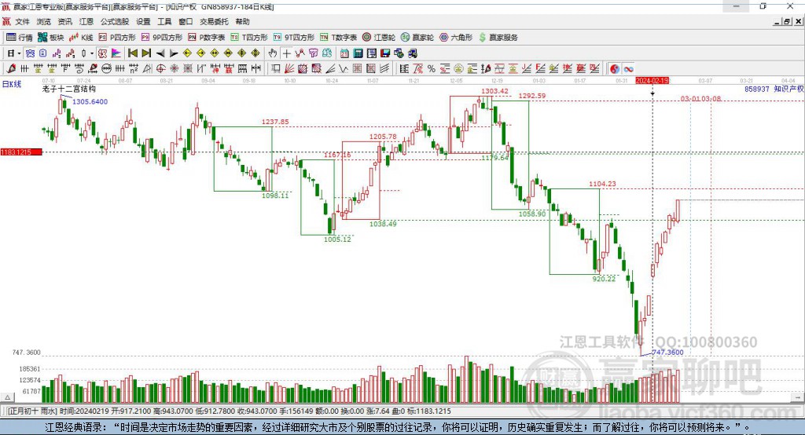Open the 江恩 menu
This screenshot has height=435, width=805.
tap(86, 21)
